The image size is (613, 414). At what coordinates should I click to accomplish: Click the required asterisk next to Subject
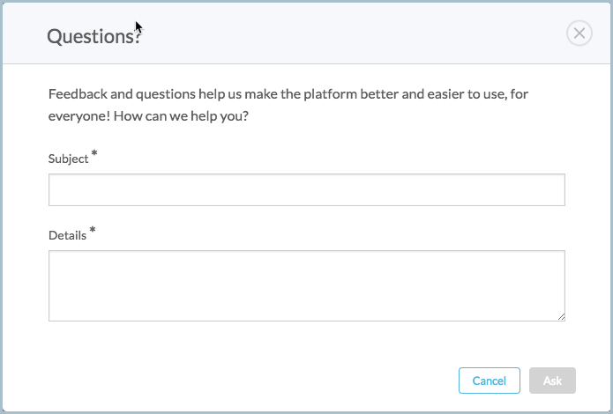(94, 153)
